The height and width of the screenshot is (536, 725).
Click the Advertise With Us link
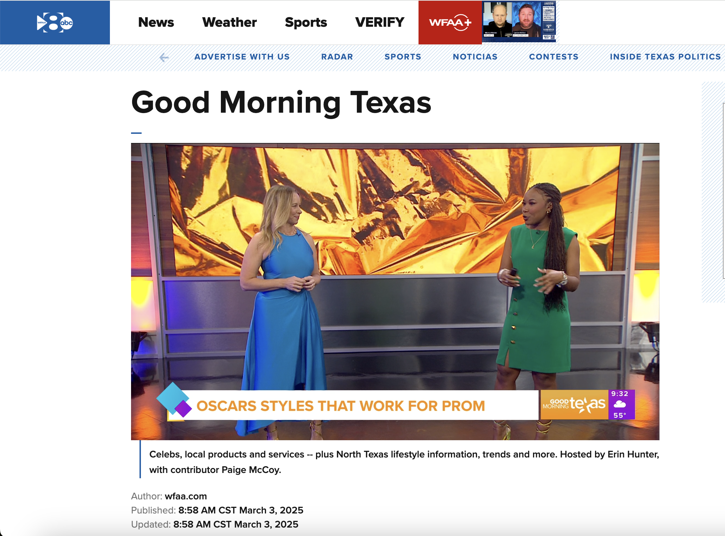242,57
